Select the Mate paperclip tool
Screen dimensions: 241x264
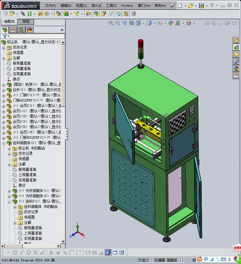point(23,14)
